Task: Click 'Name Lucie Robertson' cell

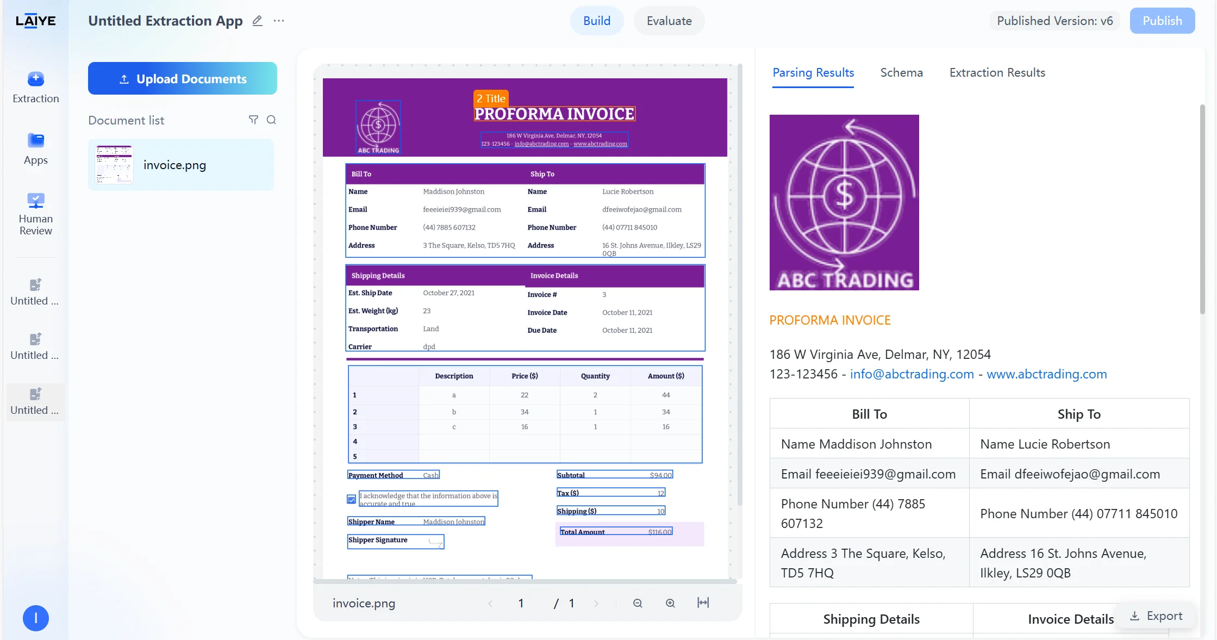Action: [x=1079, y=444]
